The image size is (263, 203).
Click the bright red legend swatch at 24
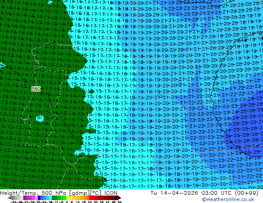coord(90,198)
